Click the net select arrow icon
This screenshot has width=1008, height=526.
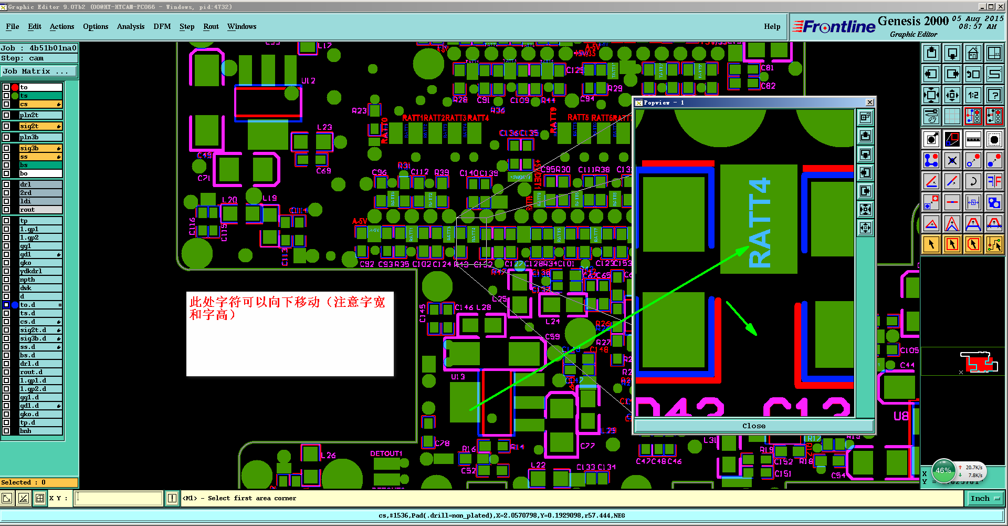(x=994, y=244)
